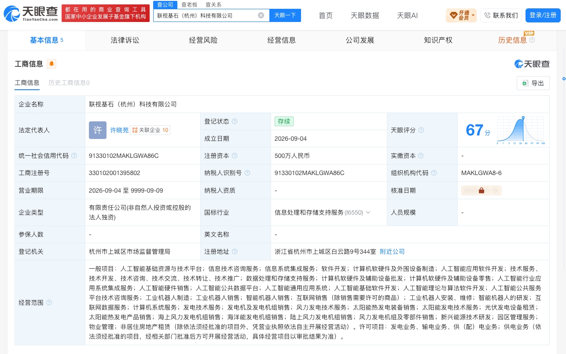
Task: Clear the search box with the X icon
Action: [x=261, y=15]
